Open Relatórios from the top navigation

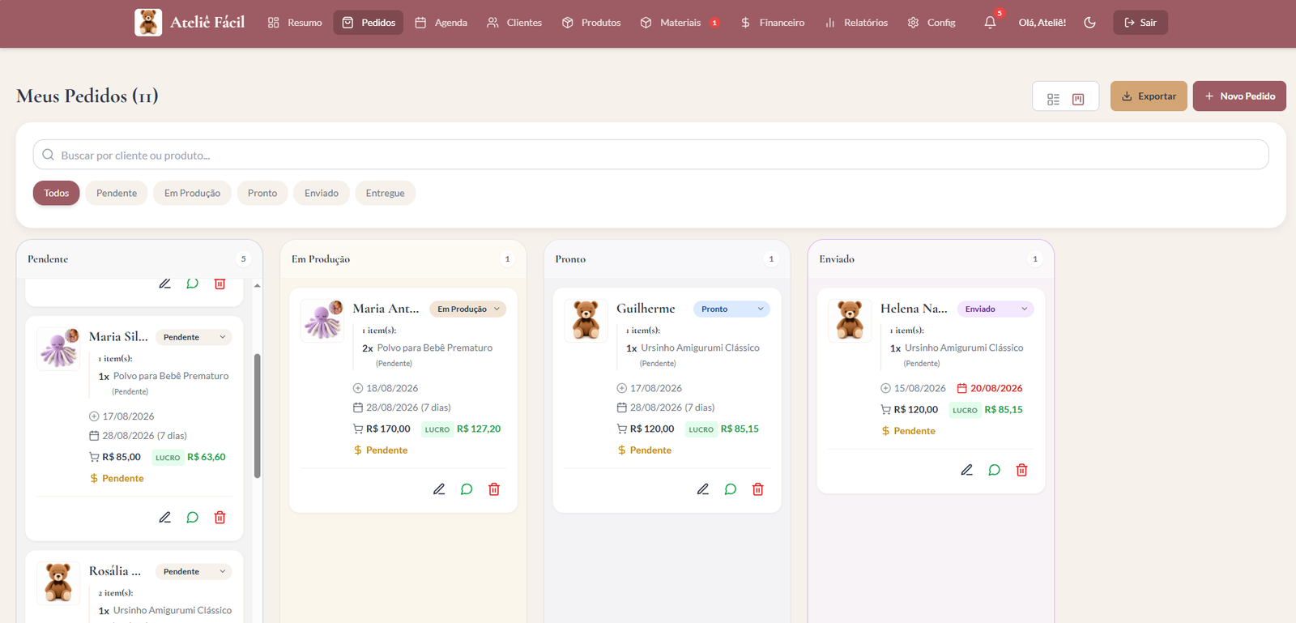(856, 23)
